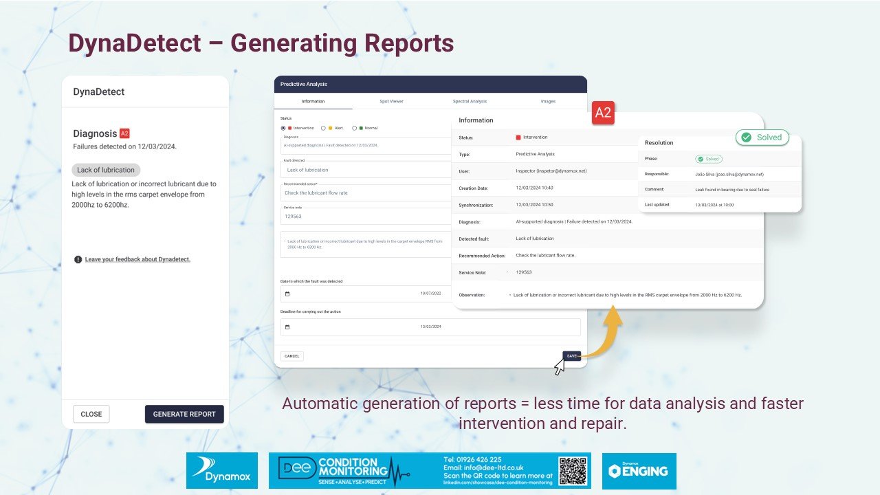The image size is (880, 495).
Task: Open the Leave your feedback about Dynadetect link
Action: (137, 259)
